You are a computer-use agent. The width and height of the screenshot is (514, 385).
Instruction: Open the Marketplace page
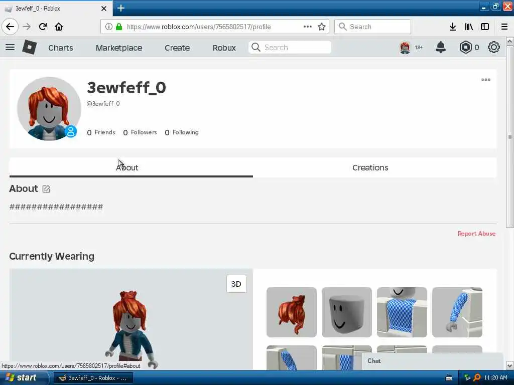coord(119,48)
